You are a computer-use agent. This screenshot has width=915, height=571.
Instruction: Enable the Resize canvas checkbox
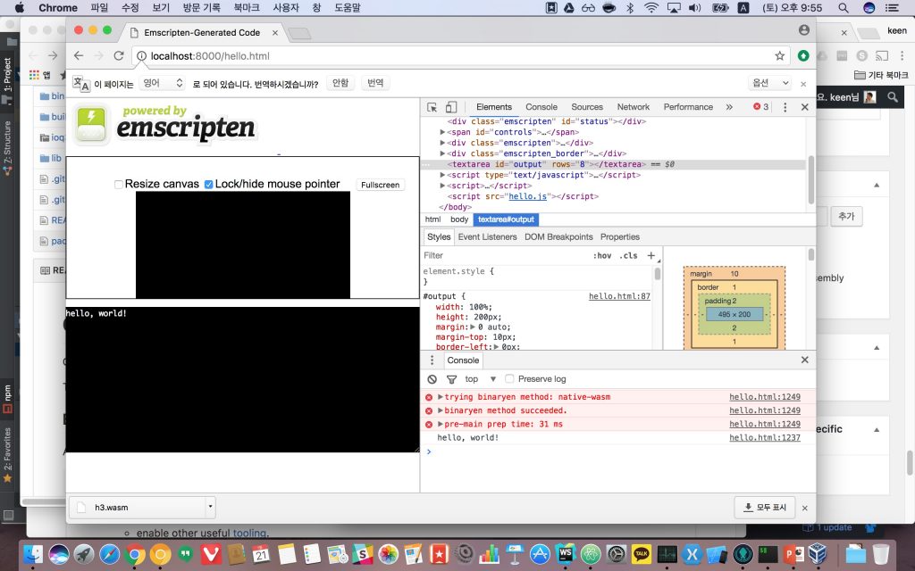pos(119,185)
